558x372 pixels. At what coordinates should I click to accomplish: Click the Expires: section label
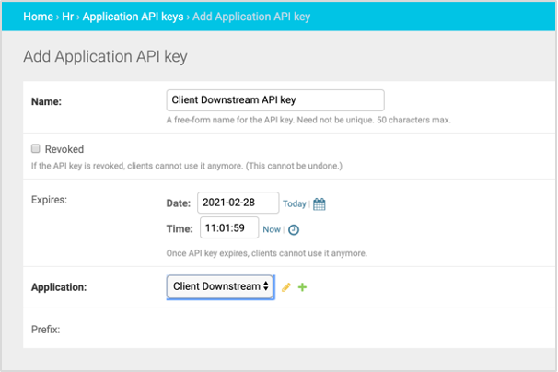point(51,198)
